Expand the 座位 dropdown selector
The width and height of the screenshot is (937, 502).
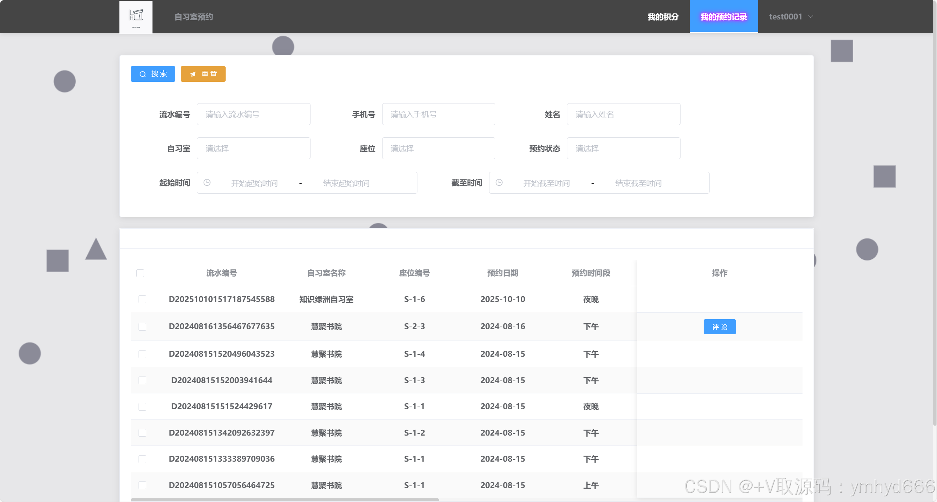tap(438, 148)
